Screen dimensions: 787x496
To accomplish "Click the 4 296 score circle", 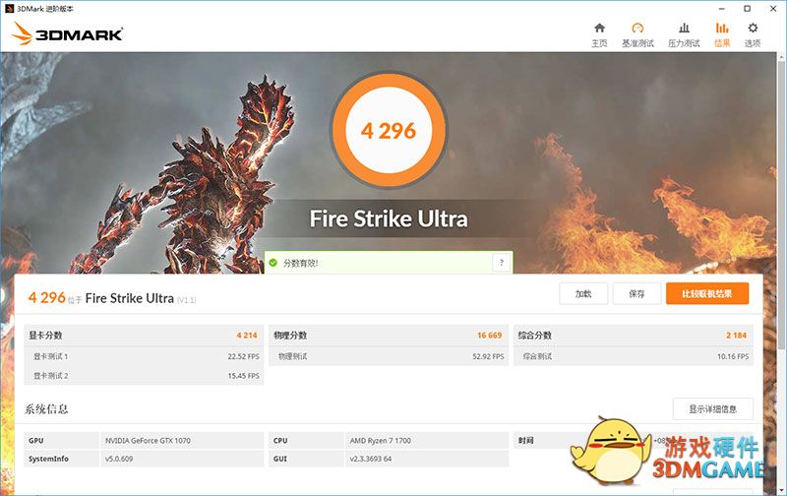I will click(x=389, y=131).
